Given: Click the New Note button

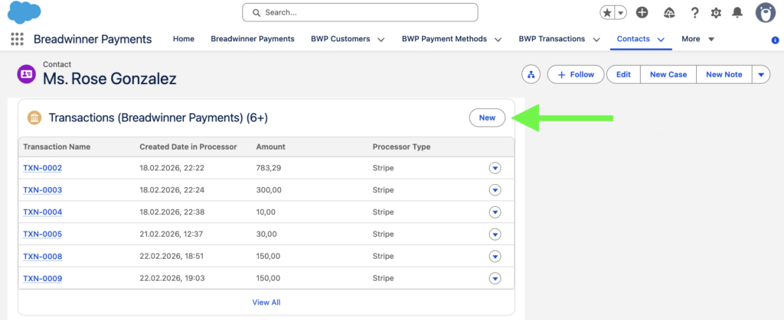Looking at the screenshot, I should point(724,74).
